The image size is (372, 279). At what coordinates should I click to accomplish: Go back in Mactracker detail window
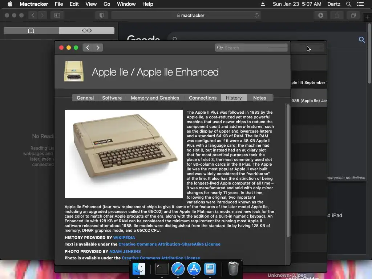(x=88, y=48)
